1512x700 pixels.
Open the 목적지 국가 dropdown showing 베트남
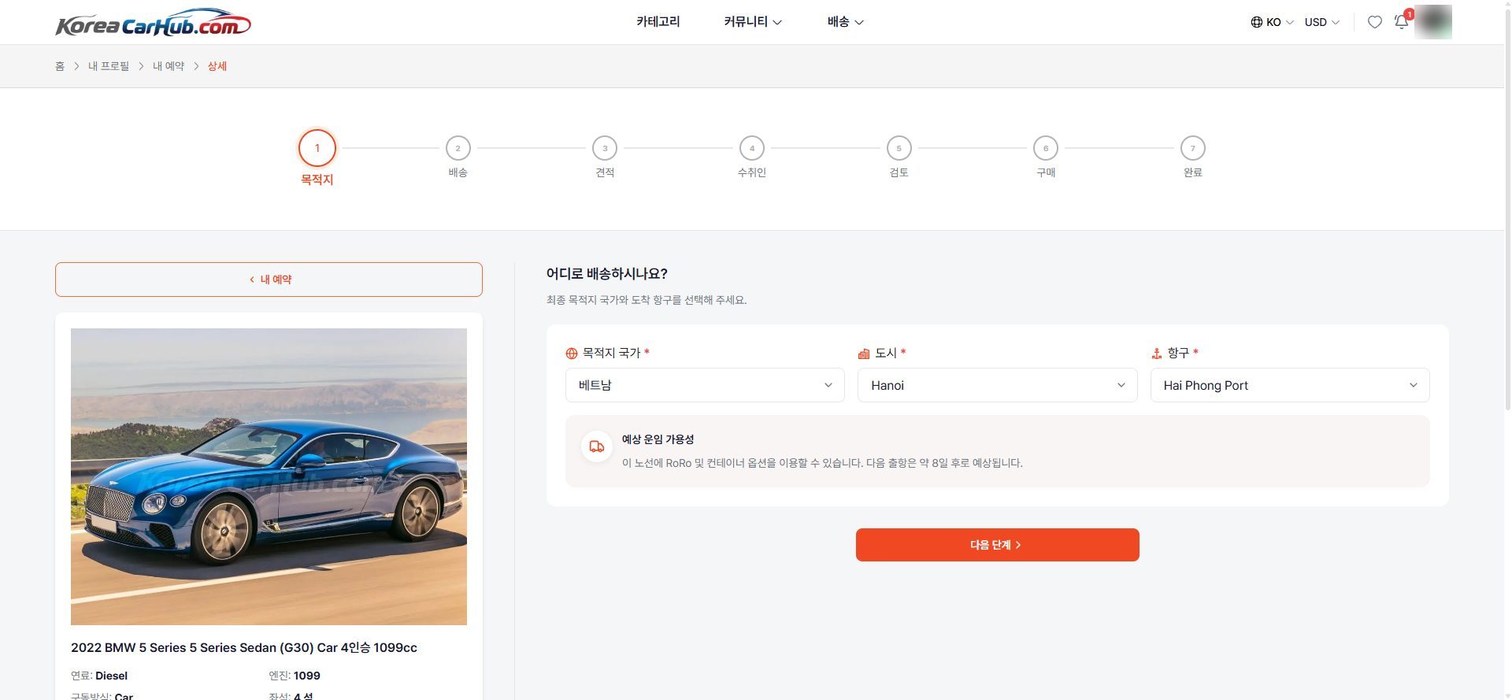(705, 385)
